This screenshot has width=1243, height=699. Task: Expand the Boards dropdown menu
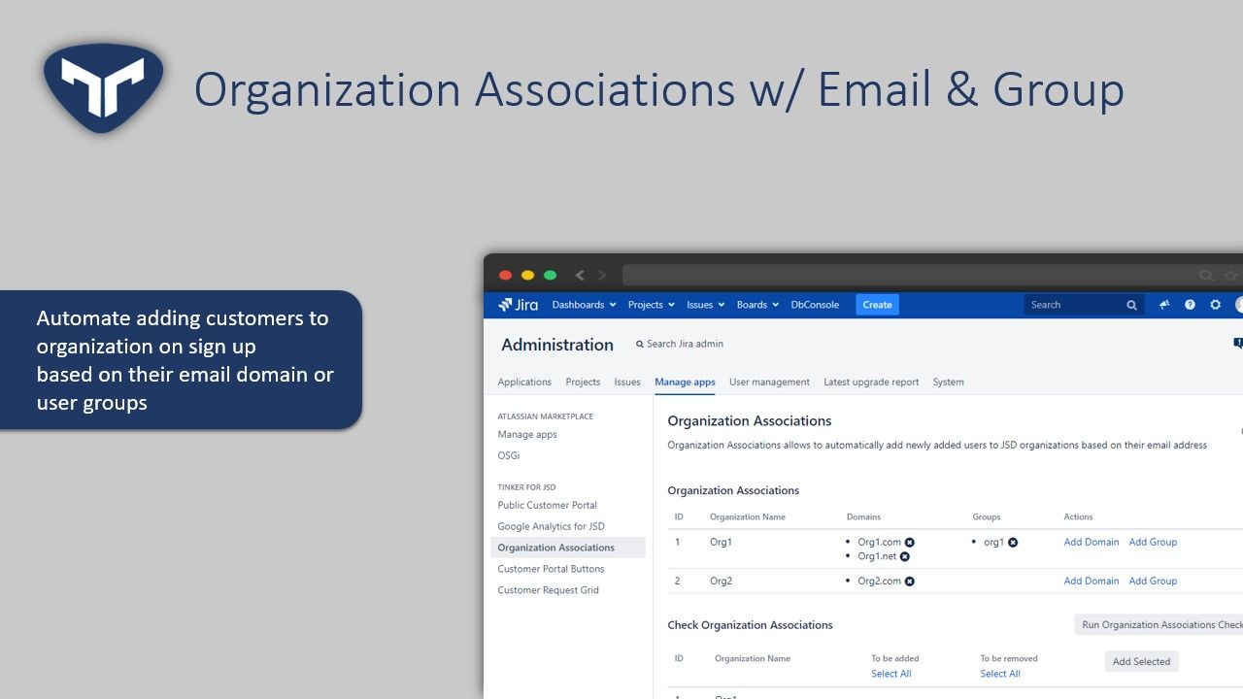point(757,305)
